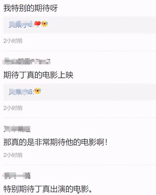Click empty area of second gray reply box
The image size is (156, 195).
[100, 92]
